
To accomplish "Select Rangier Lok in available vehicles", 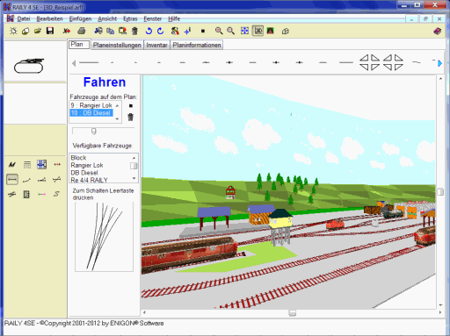I will click(x=87, y=165).
